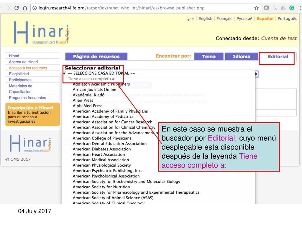Viewport: 302px width, 226px height.
Task: Click the forward navigation arrow
Action: [8, 8]
